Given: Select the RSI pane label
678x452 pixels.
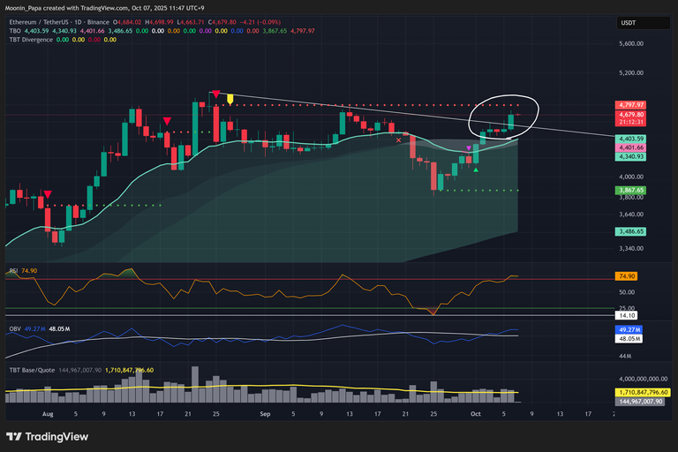Looking at the screenshot, I should point(13,271).
